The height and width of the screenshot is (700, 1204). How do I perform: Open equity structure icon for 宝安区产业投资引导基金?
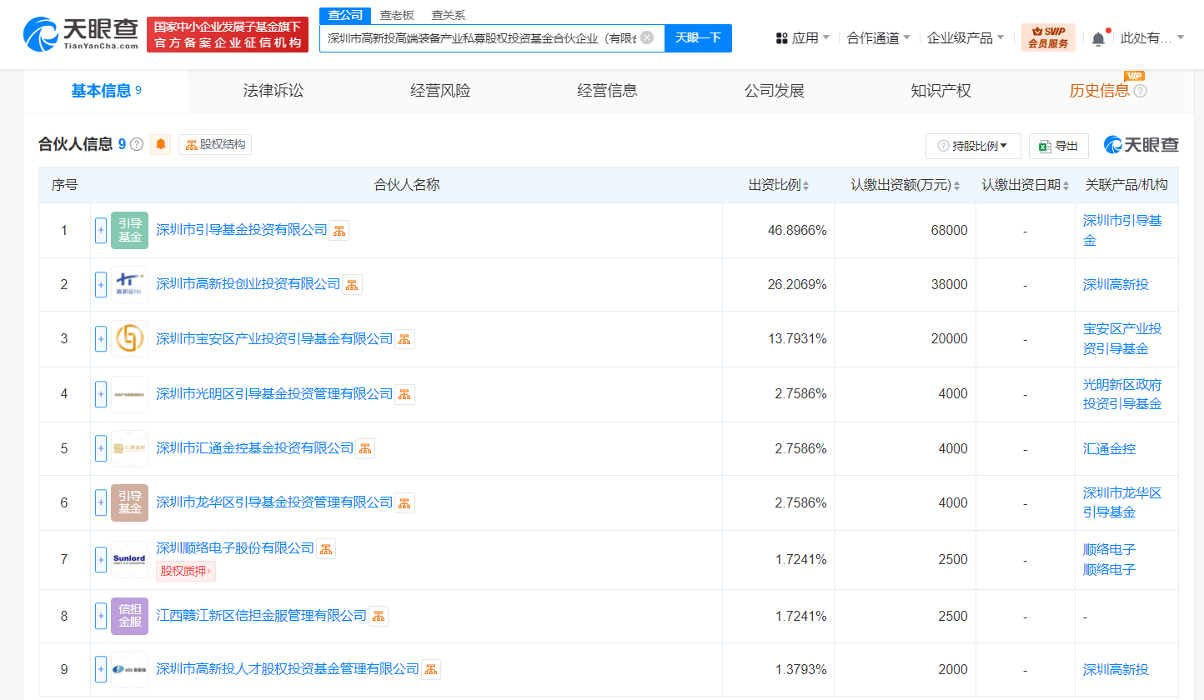(x=404, y=339)
